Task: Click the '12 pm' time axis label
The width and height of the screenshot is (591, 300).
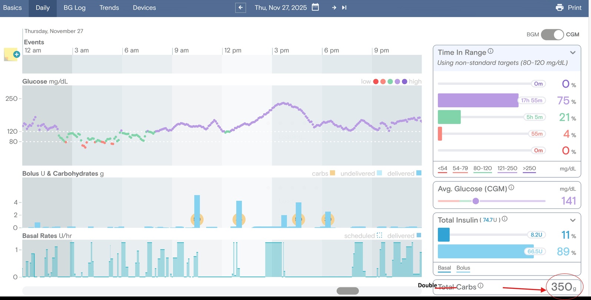Action: 233,50
